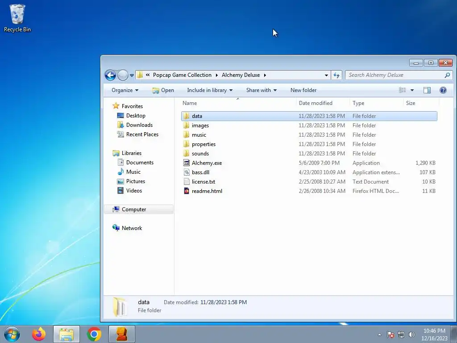Expand address bar previous locations dropdown
The image size is (457, 343).
[326, 75]
